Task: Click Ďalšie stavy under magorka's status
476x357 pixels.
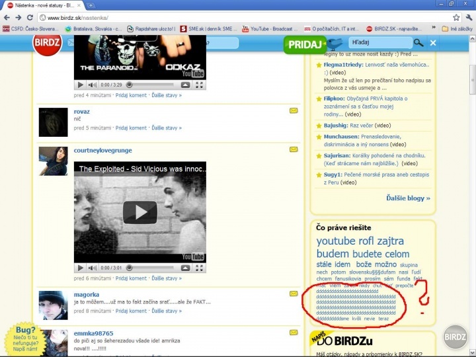Action: tap(167, 311)
